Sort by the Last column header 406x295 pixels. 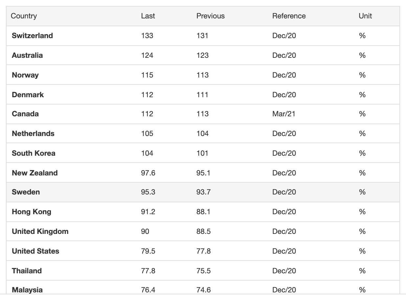(148, 16)
